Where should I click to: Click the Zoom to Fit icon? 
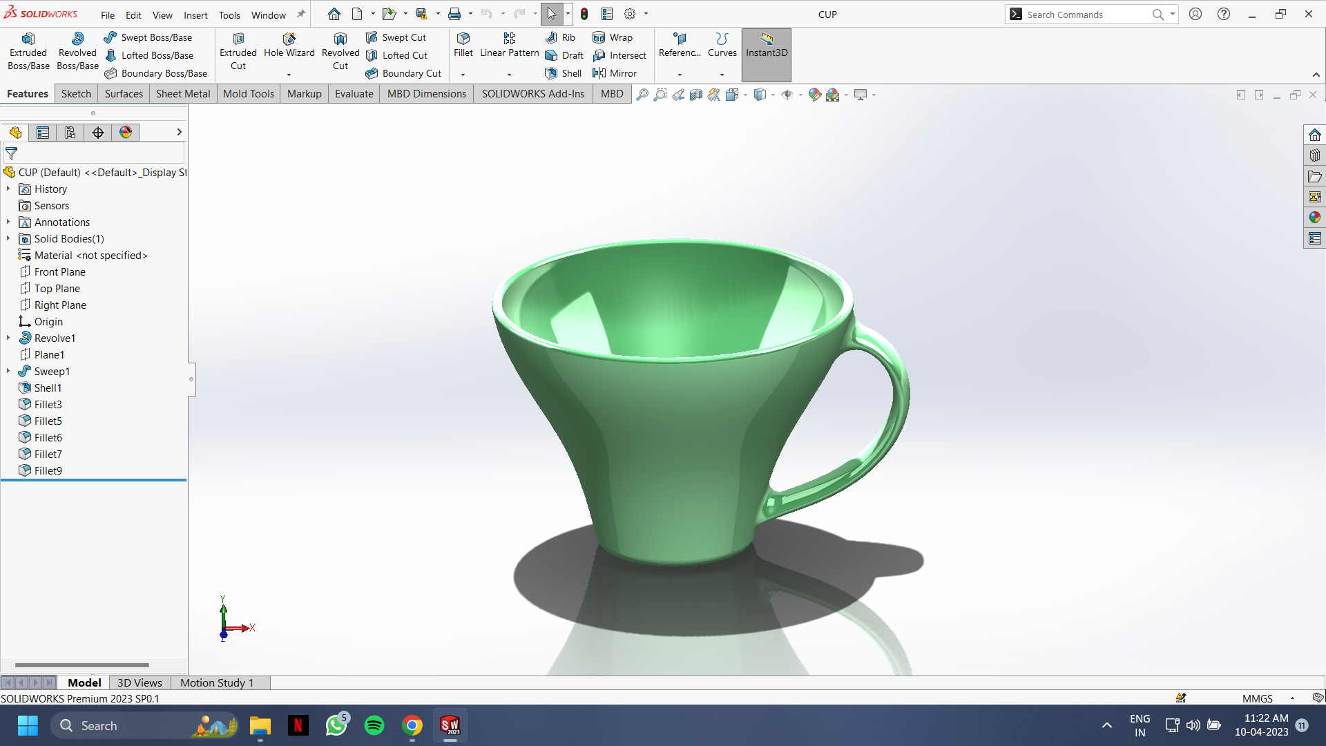click(x=642, y=95)
